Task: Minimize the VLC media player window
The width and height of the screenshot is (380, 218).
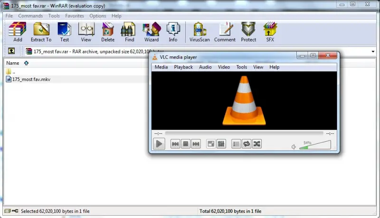Action: point(302,56)
